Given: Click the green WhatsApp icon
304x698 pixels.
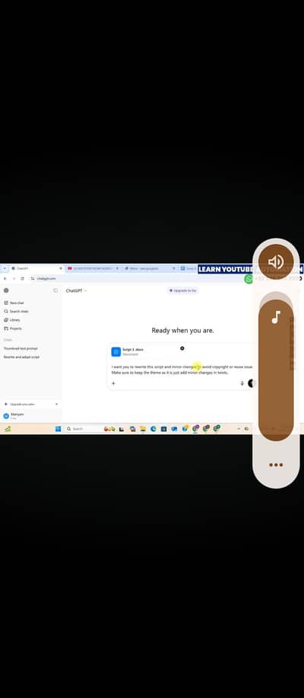Looking at the screenshot, I should coord(249,279).
